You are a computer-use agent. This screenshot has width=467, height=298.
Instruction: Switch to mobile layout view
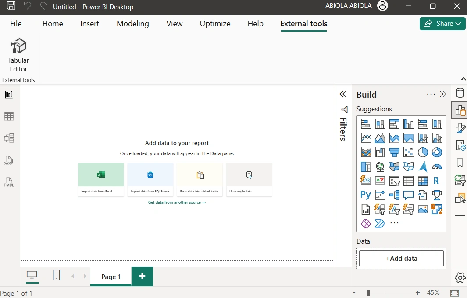coord(56,275)
